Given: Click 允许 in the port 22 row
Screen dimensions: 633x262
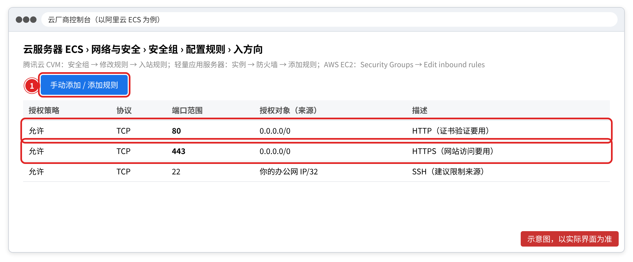Looking at the screenshot, I should click(36, 172).
